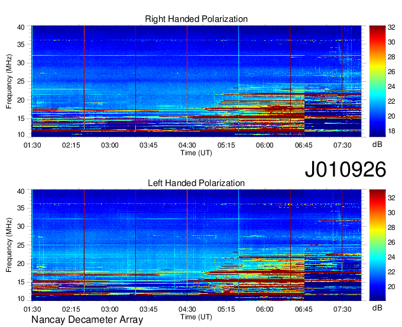402x327 pixels.
Task: Select the J010926 observation identifier
Action: coord(345,169)
